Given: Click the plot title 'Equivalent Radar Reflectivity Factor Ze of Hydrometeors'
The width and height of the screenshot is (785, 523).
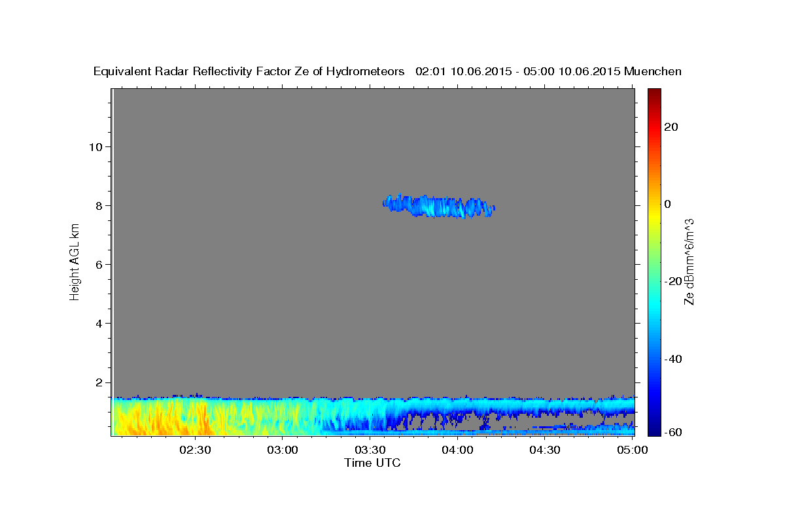Looking at the screenshot, I should coord(249,71).
